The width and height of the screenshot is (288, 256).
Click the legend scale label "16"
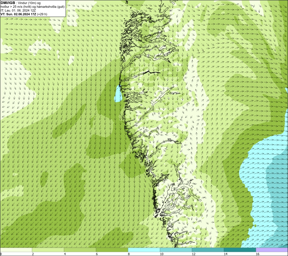point(257,254)
